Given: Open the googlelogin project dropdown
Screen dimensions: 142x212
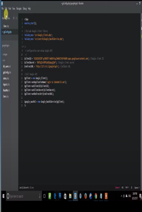Looking at the screenshot, I should (x=6, y=46).
